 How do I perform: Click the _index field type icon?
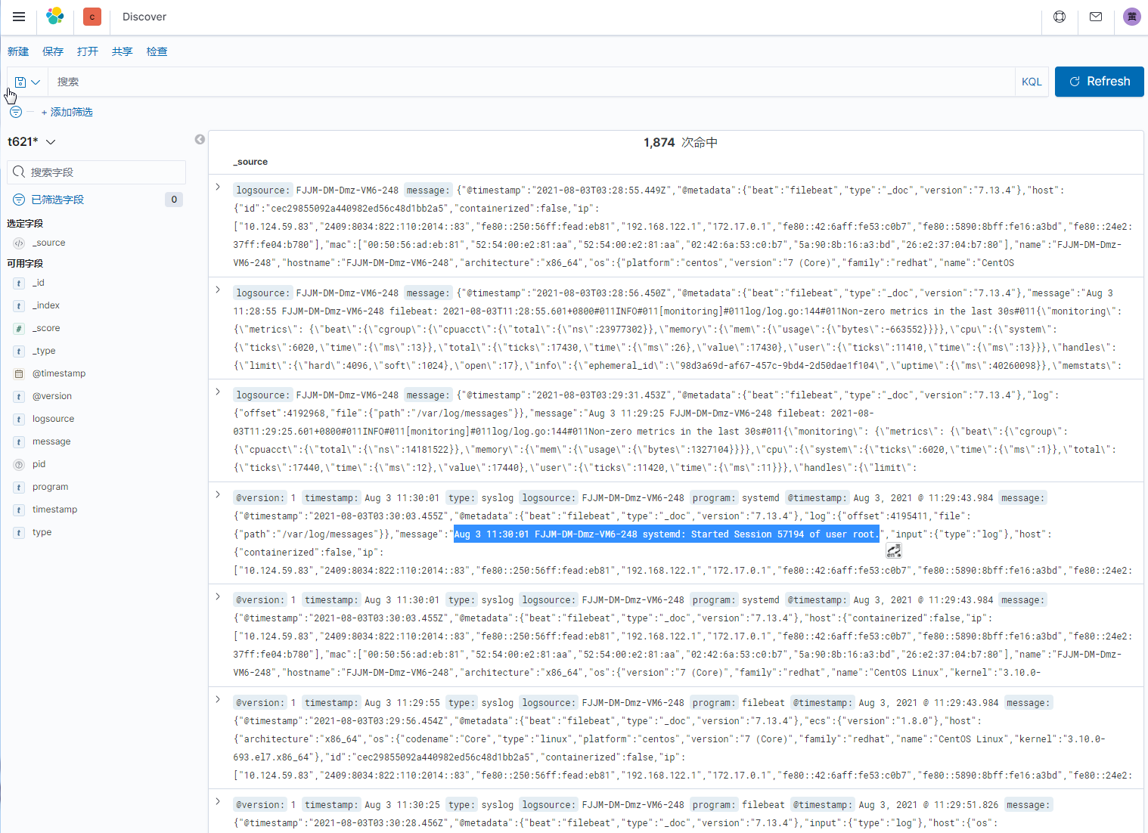19,306
